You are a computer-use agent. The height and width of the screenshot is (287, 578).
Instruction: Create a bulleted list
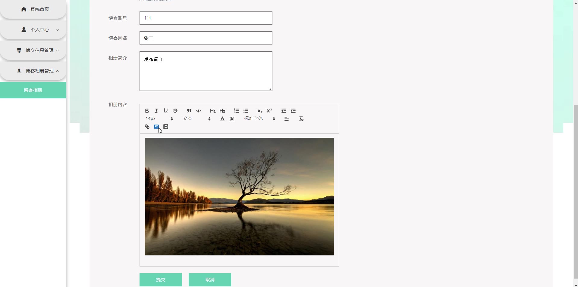click(x=246, y=111)
